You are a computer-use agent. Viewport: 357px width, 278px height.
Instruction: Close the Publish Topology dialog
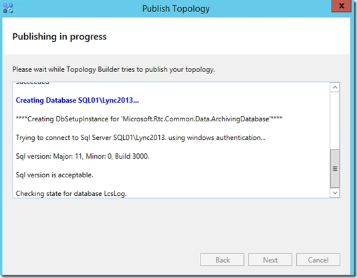click(342, 6)
